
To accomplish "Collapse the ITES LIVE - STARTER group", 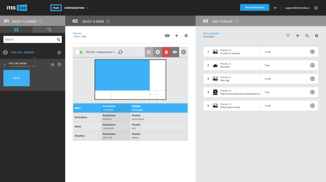I will [6, 53].
